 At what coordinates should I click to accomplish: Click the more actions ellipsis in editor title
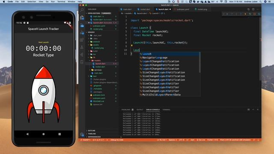(x=258, y=9)
